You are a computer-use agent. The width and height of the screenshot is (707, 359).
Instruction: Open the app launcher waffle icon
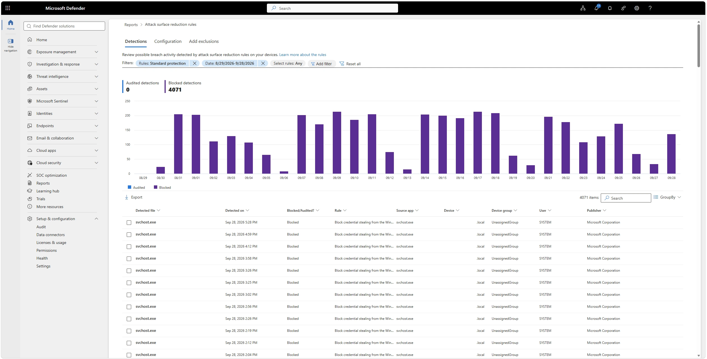pyautogui.click(x=8, y=8)
